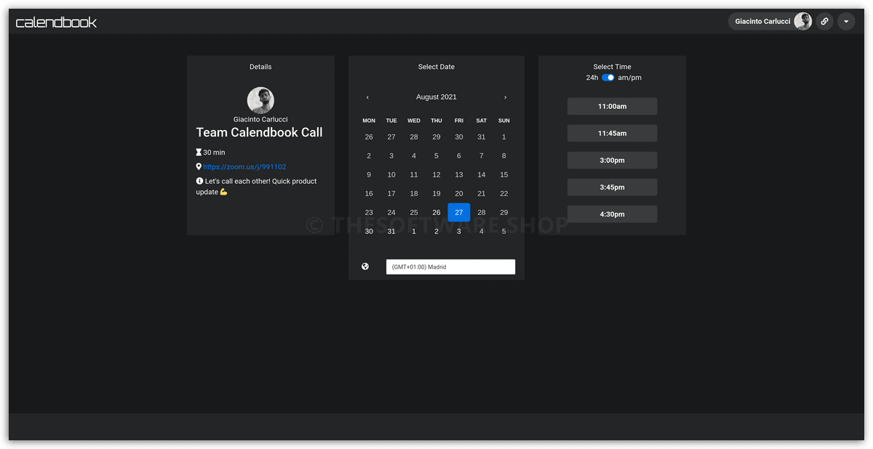Go to the next month
Image resolution: width=873 pixels, height=449 pixels.
(x=506, y=97)
